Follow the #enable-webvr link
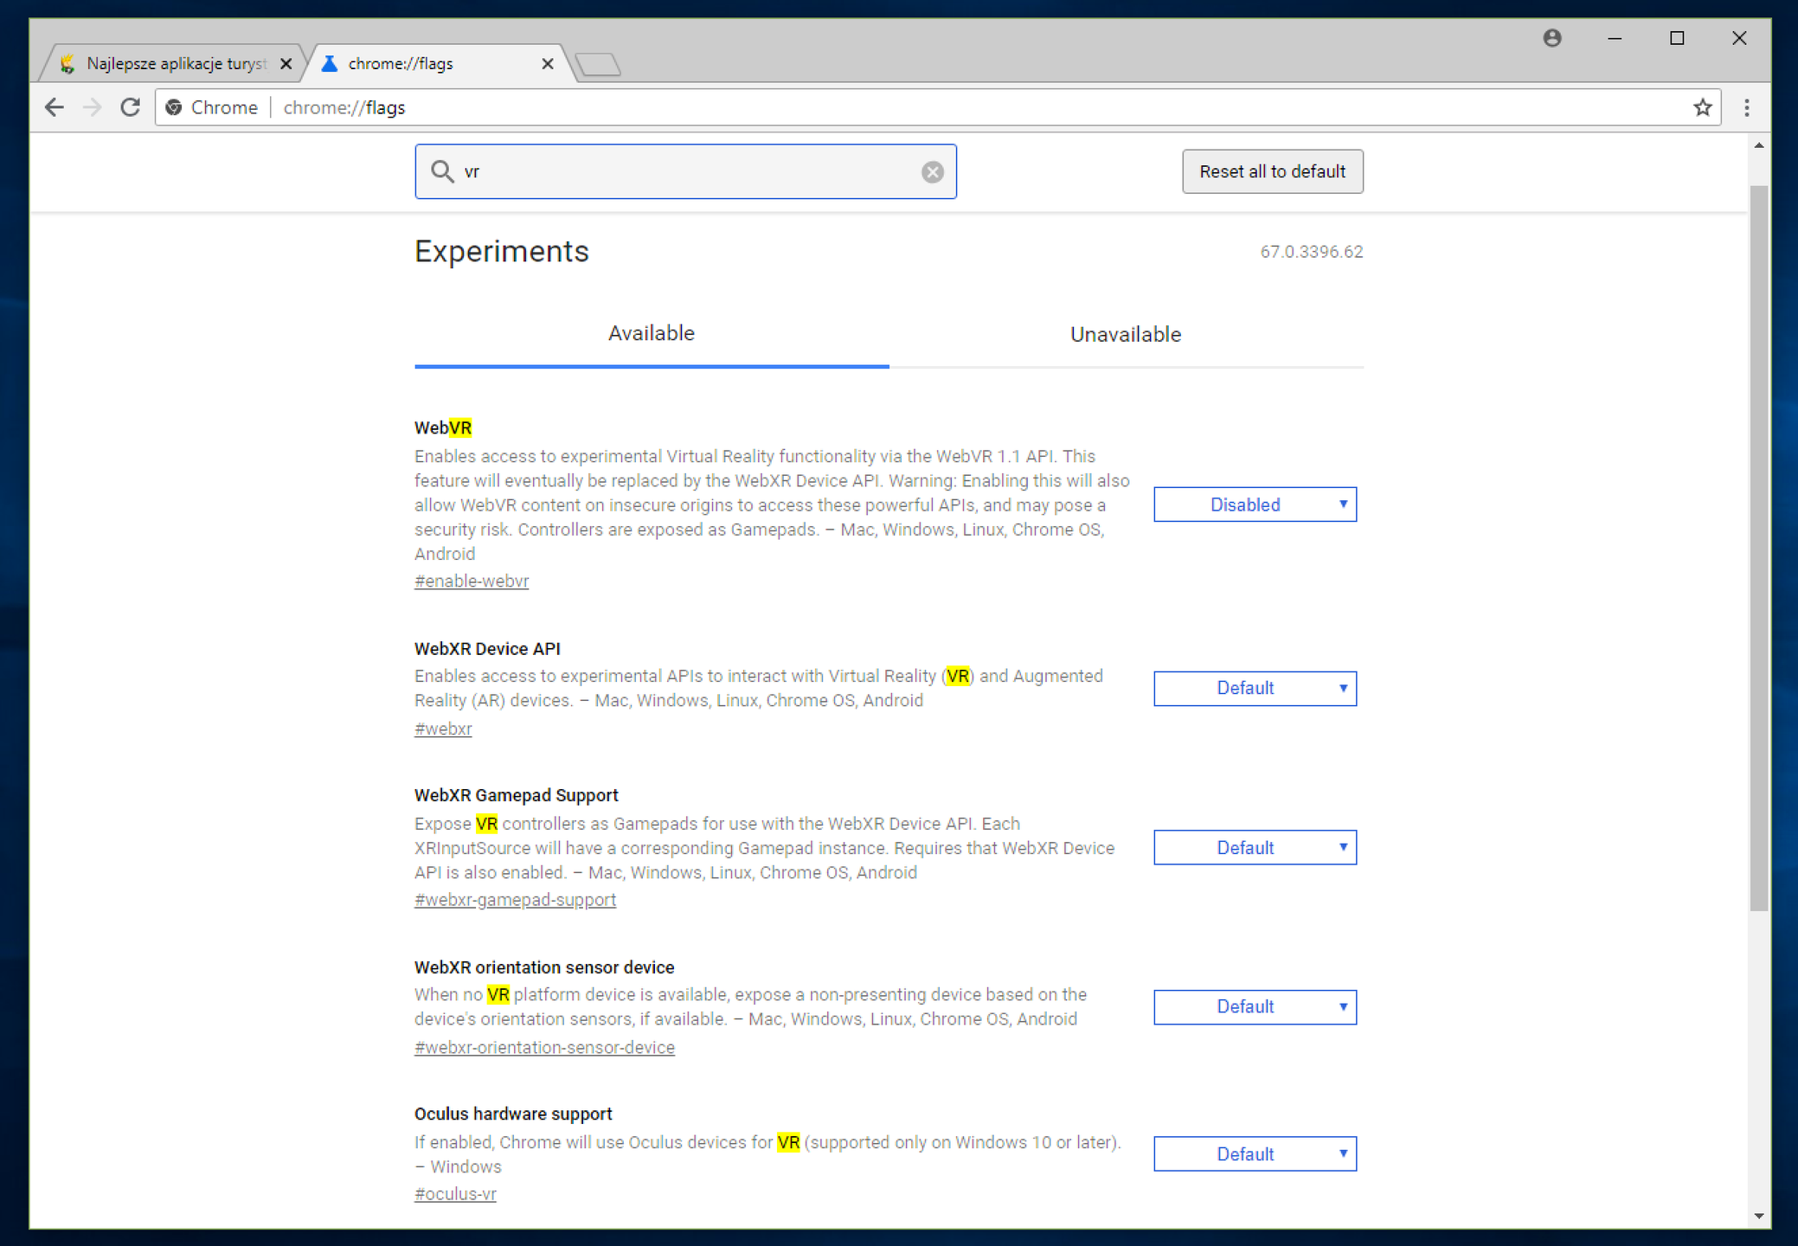This screenshot has height=1246, width=1798. [x=472, y=581]
